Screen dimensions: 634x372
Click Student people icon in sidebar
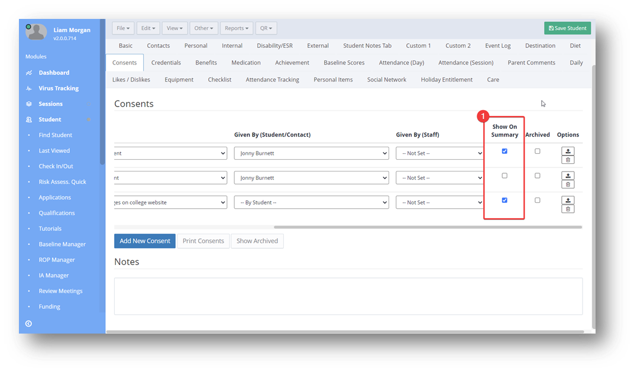[x=29, y=119]
